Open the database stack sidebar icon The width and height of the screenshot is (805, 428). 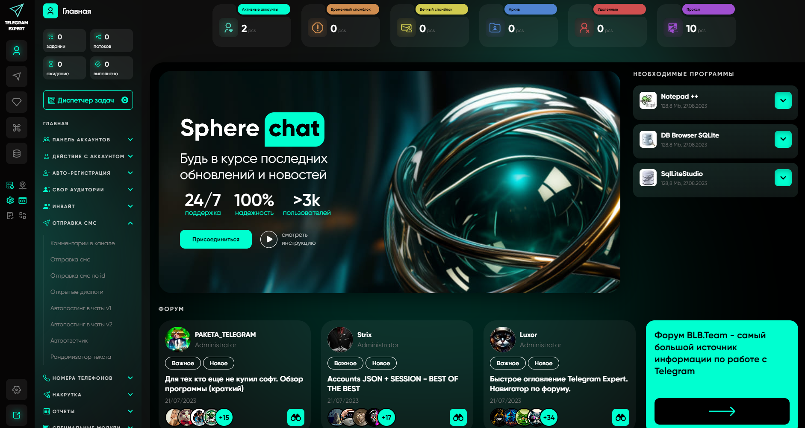pos(17,153)
